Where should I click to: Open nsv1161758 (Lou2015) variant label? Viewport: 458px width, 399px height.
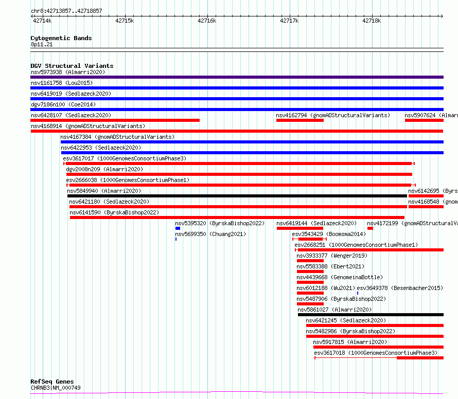(x=62, y=83)
